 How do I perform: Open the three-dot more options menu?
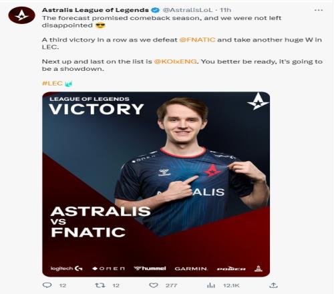(x=319, y=10)
